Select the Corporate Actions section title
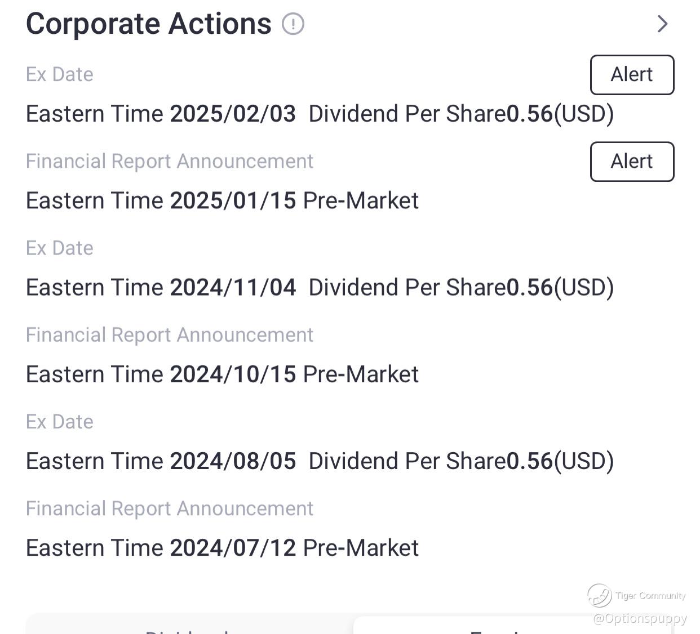 149,24
